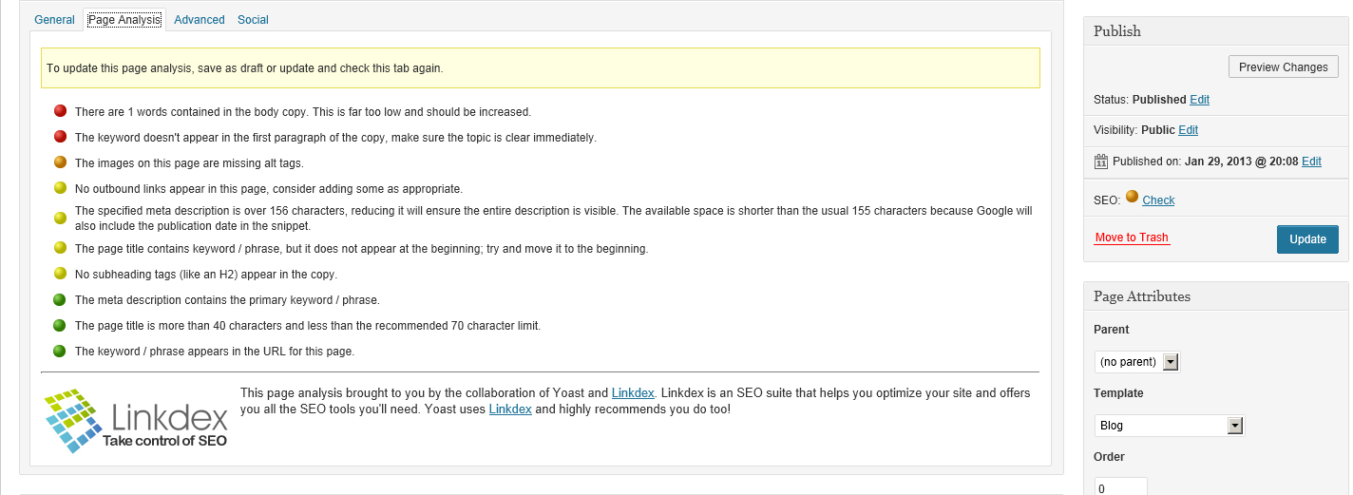Click the Linkdex logo image
This screenshot has width=1353, height=495.
click(x=136, y=418)
